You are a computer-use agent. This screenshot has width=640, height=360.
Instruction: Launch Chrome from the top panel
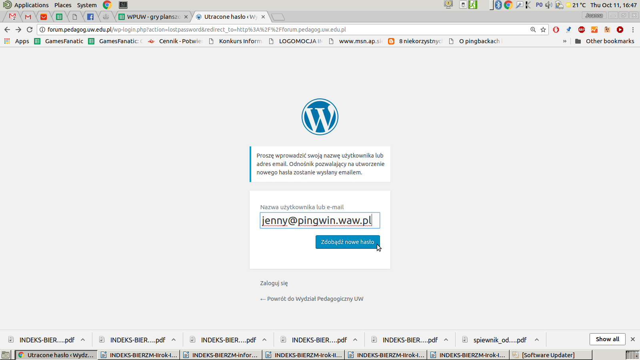coord(107,5)
